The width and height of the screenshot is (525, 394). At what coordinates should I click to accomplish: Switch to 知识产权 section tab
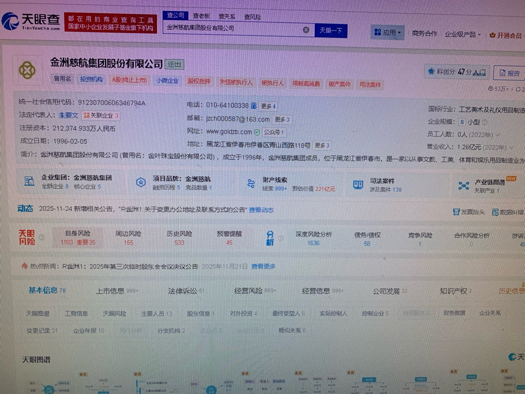456,291
